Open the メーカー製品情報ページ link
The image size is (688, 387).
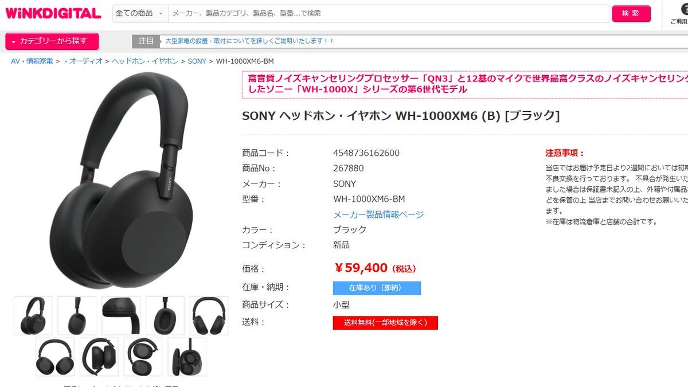click(x=378, y=214)
